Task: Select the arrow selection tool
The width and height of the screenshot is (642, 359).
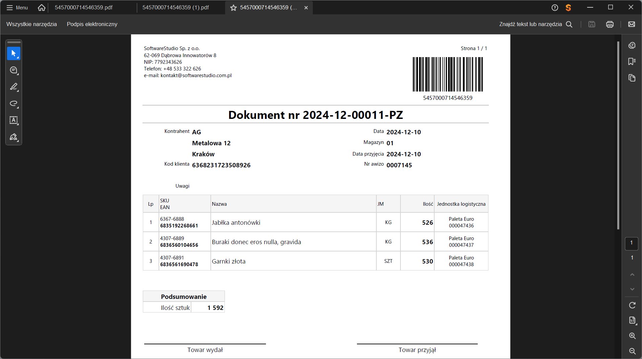Action: point(13,53)
